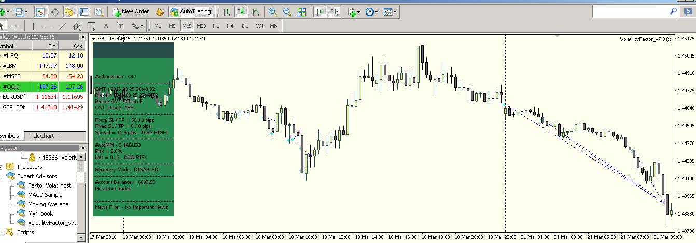Switch chart to line chart type
Screen dimensions: 696x243
click(x=255, y=11)
